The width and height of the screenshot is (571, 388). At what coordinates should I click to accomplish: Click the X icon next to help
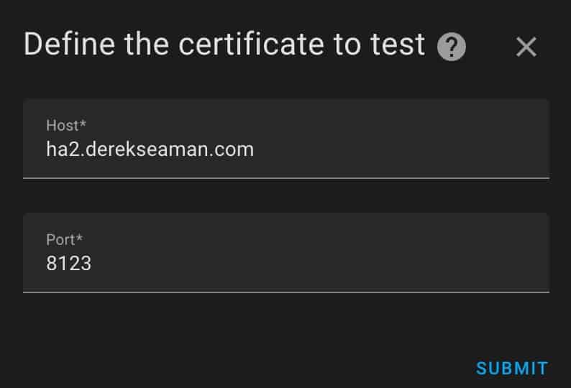[x=526, y=47]
